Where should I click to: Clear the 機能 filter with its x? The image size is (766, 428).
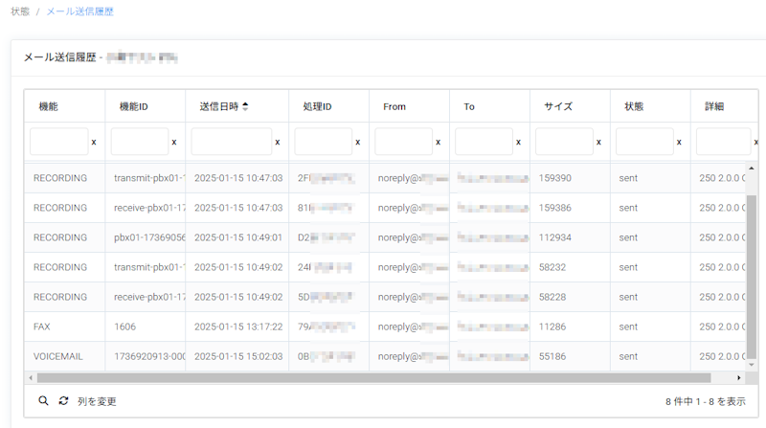(x=93, y=143)
